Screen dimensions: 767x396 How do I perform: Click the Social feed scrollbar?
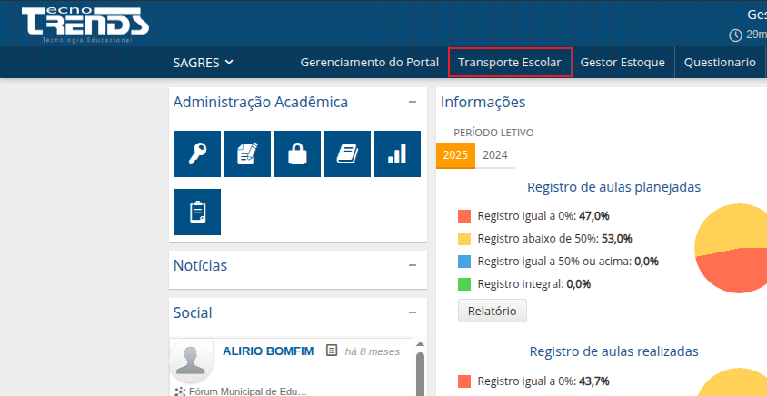coord(420,372)
